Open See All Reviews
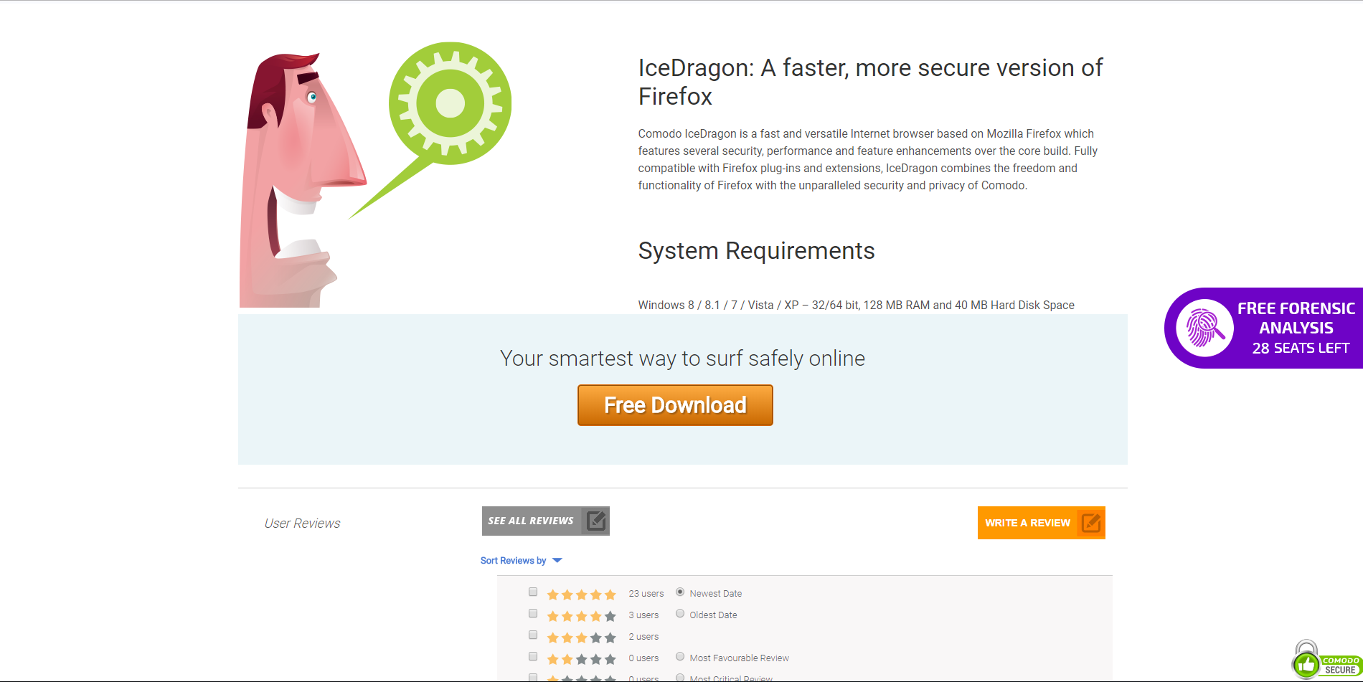Viewport: 1363px width, 682px height. pyautogui.click(x=545, y=521)
